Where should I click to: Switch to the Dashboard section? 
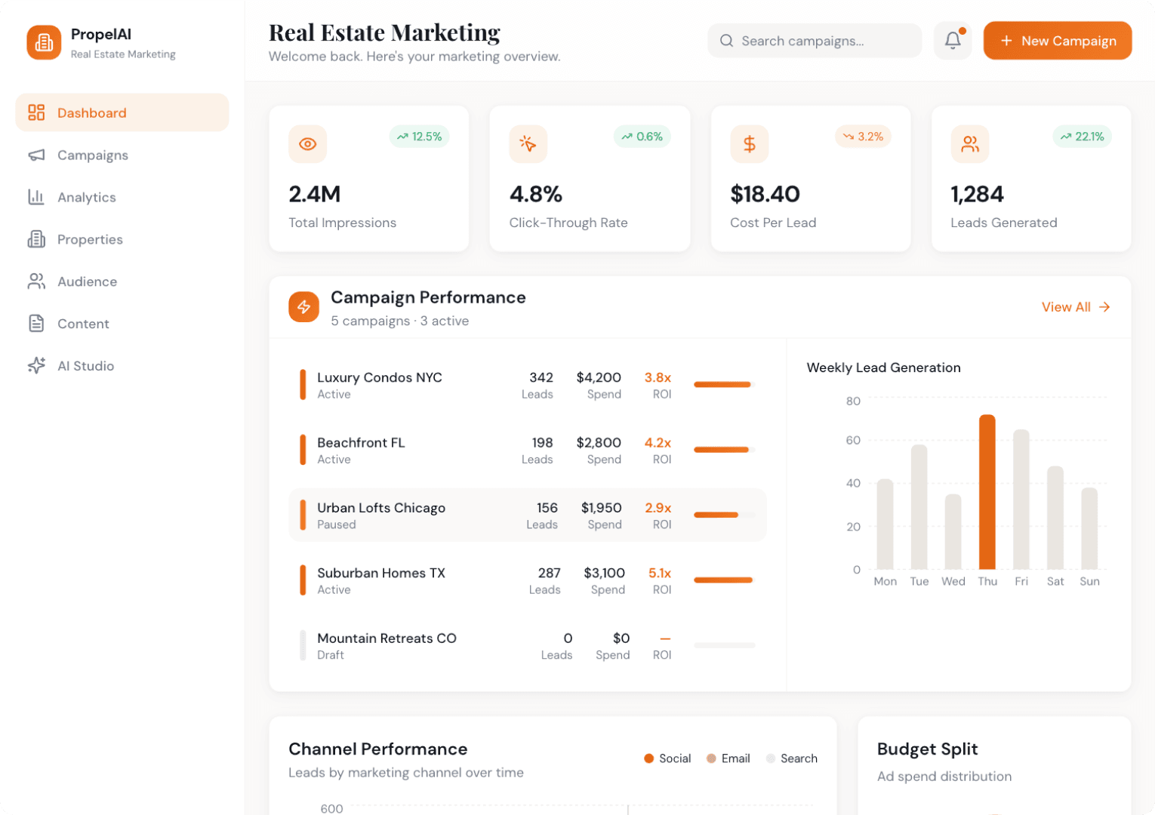coord(91,112)
